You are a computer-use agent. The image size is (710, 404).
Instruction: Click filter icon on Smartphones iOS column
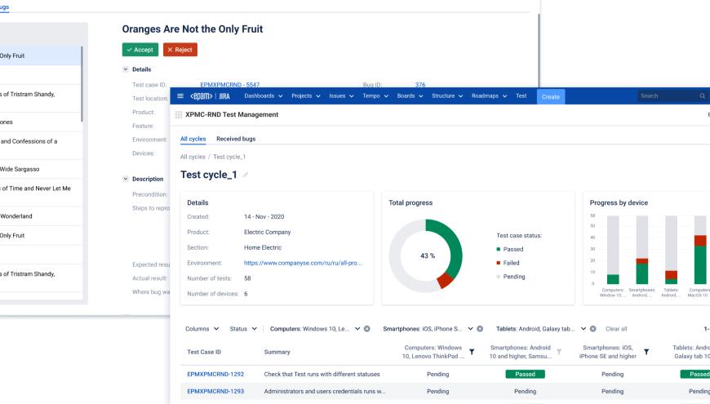[x=646, y=352]
